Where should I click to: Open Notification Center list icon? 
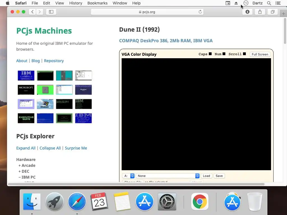[x=278, y=3]
